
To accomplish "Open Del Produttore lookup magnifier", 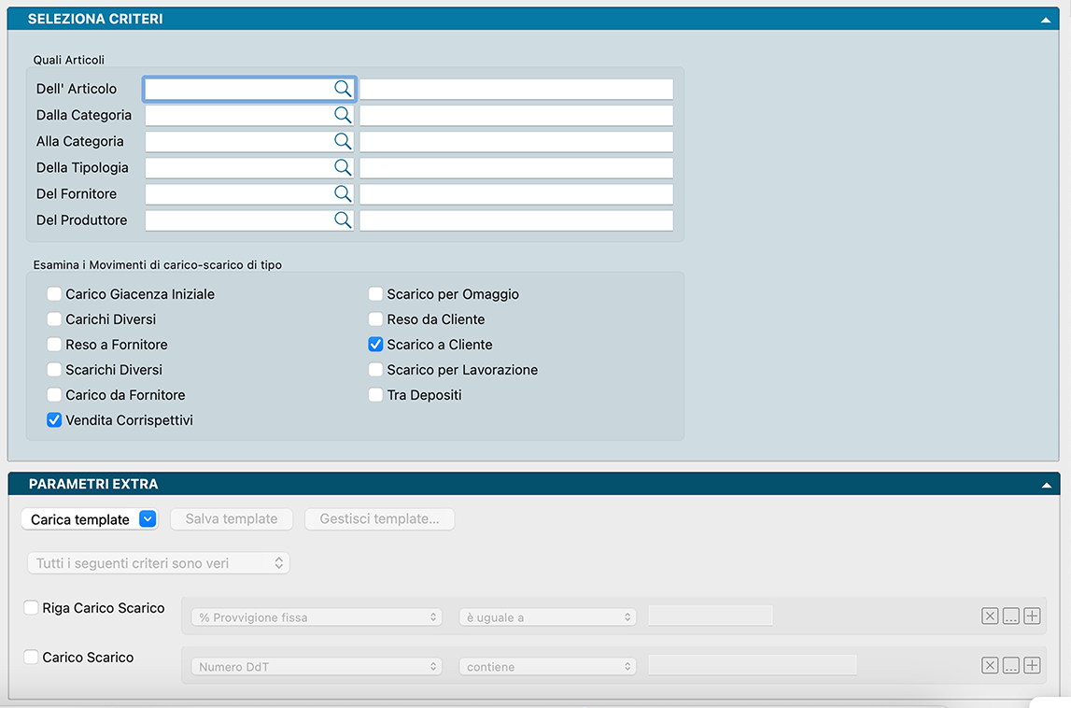I will pyautogui.click(x=343, y=219).
